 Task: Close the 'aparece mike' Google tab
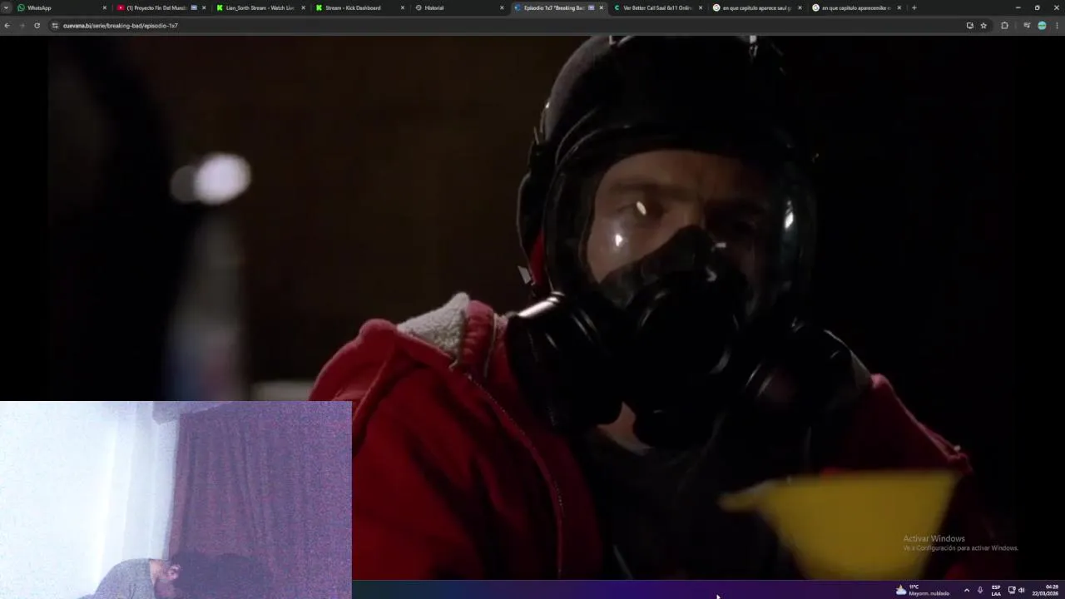point(899,7)
